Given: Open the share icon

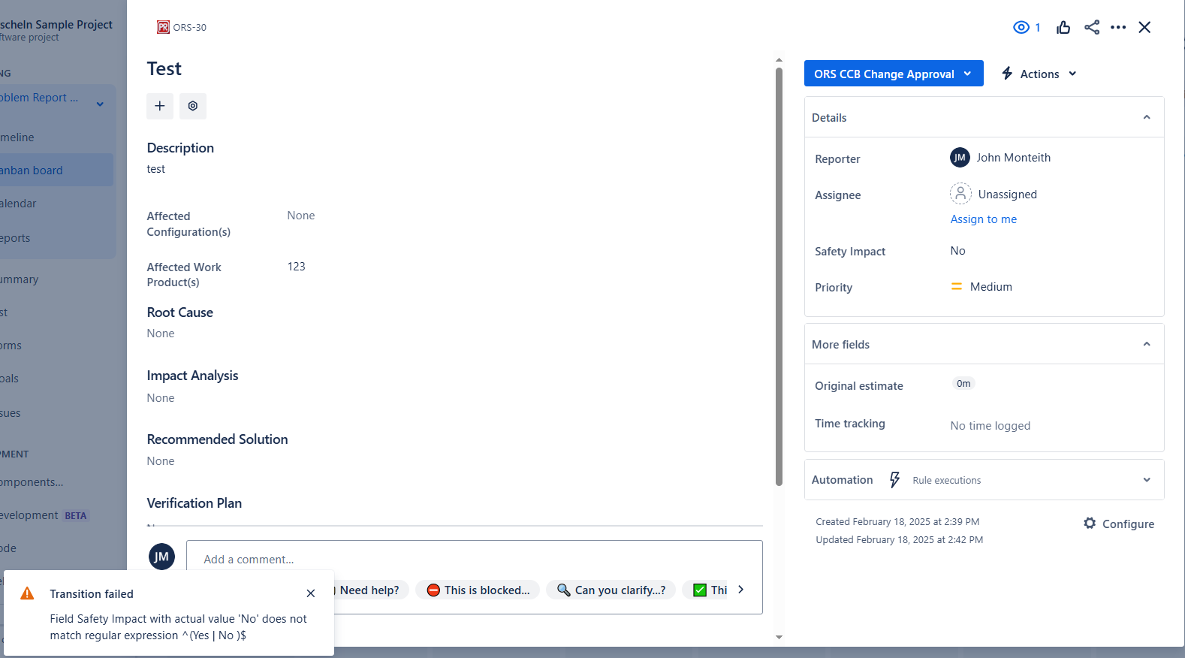Looking at the screenshot, I should point(1092,28).
